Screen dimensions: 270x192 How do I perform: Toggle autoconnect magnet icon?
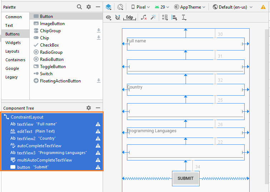pos(118,17)
